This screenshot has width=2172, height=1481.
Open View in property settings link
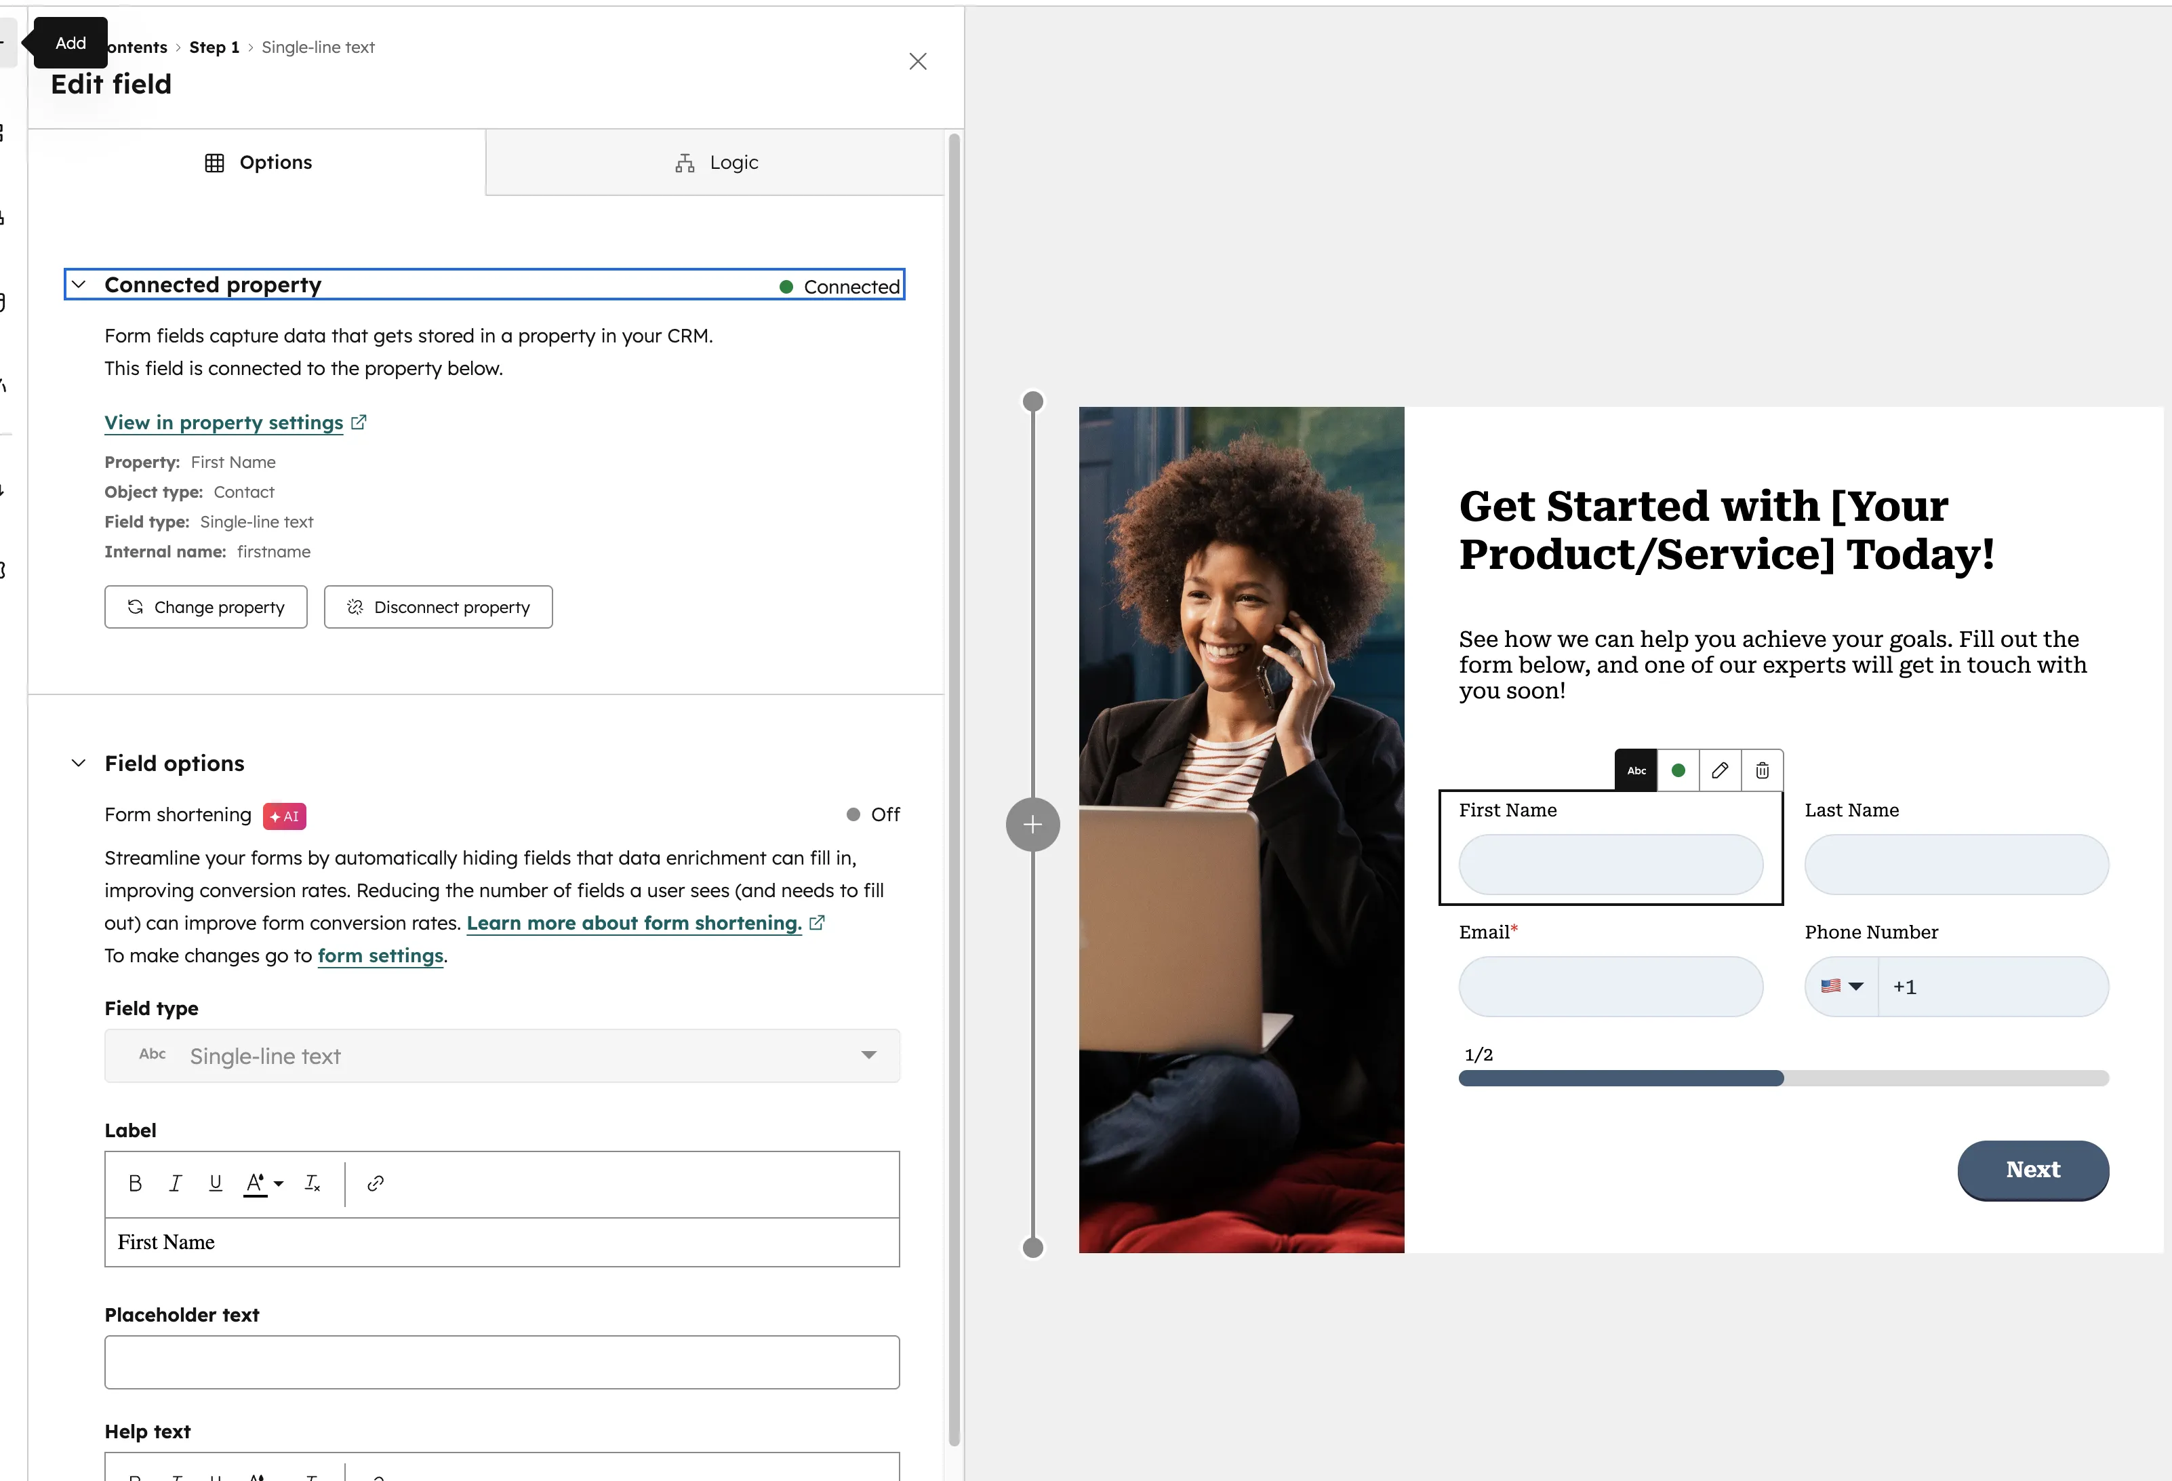[225, 422]
